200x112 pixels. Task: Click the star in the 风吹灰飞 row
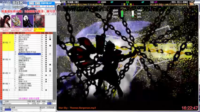(x=46, y=62)
